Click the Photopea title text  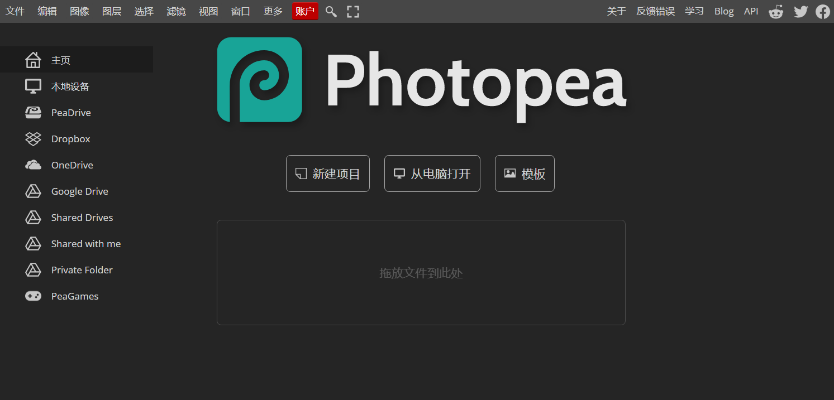point(476,86)
